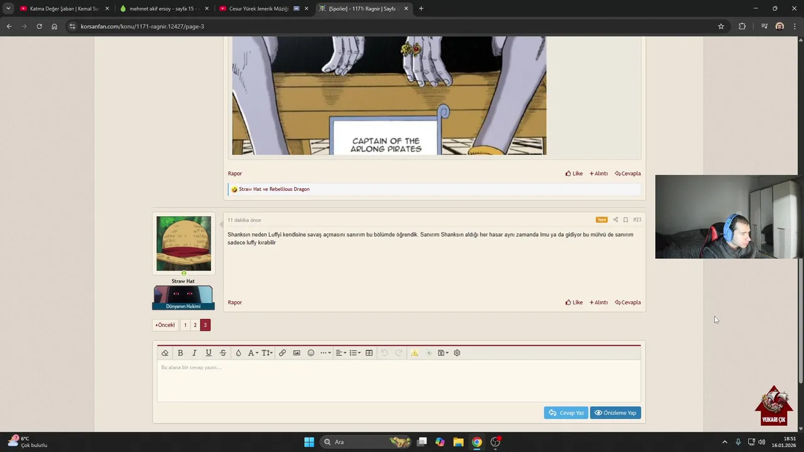Toggle italic formatting in editor
Viewport: 804px width, 452px height.
click(194, 353)
